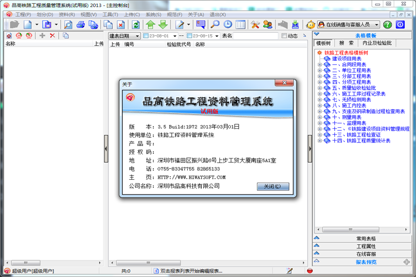Click the single printer icon in toolbar
The image size is (416, 277).
81,24
